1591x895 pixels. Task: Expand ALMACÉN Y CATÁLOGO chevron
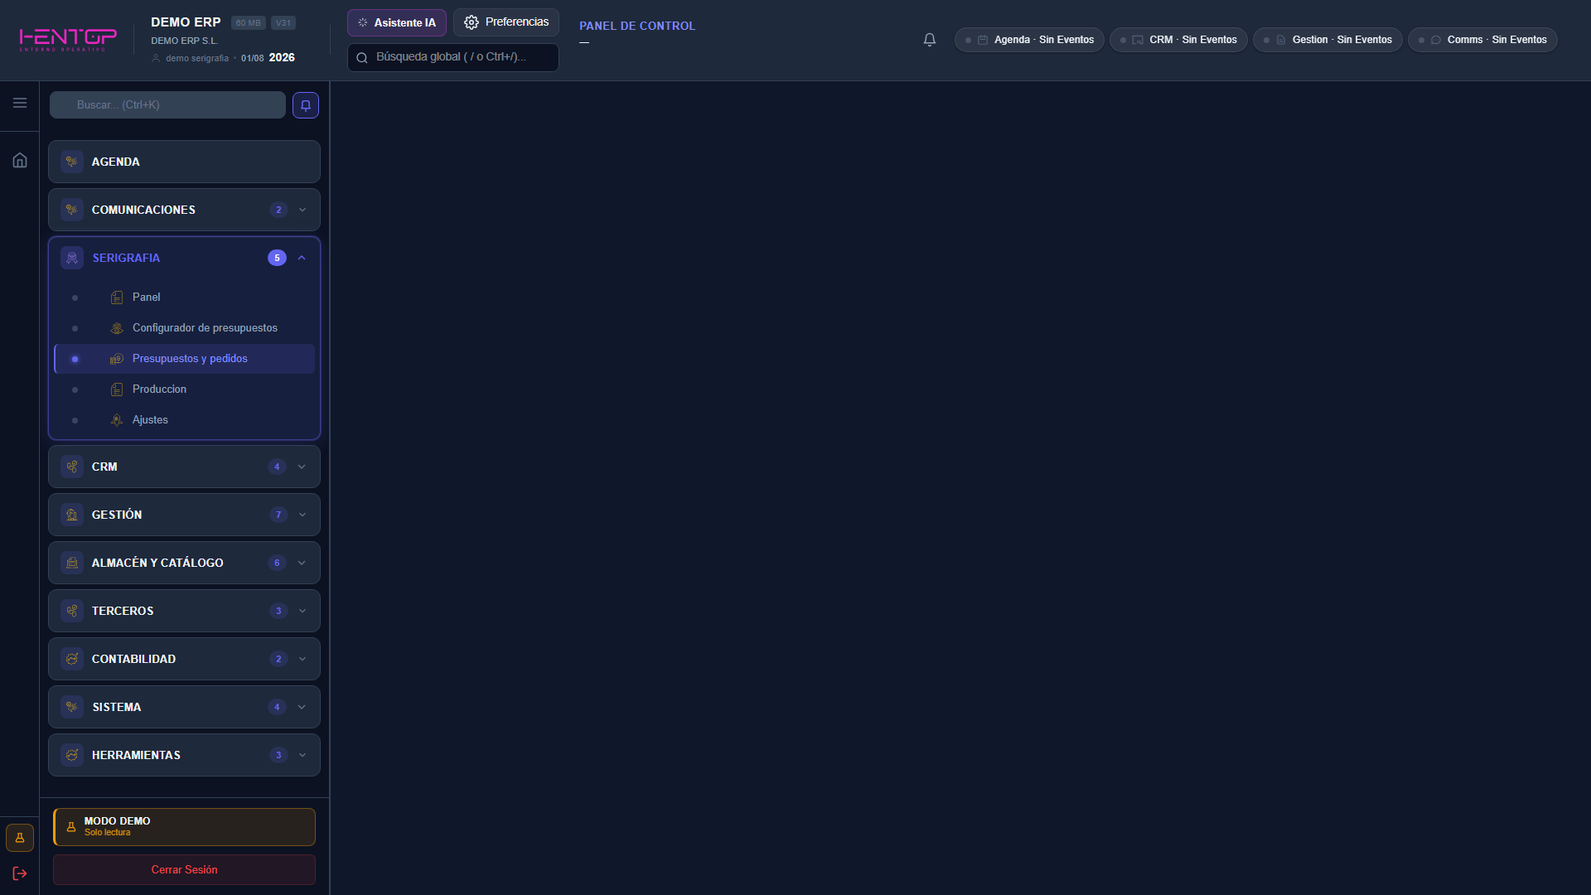click(x=302, y=563)
